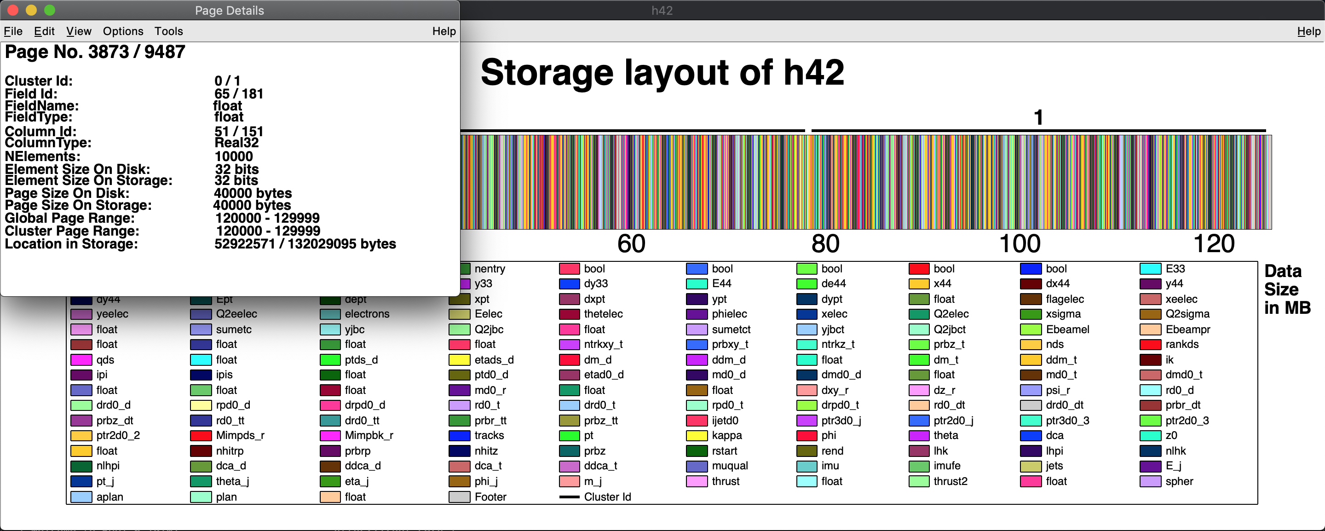Click the phielec legend color swatch
The width and height of the screenshot is (1325, 531).
[697, 314]
